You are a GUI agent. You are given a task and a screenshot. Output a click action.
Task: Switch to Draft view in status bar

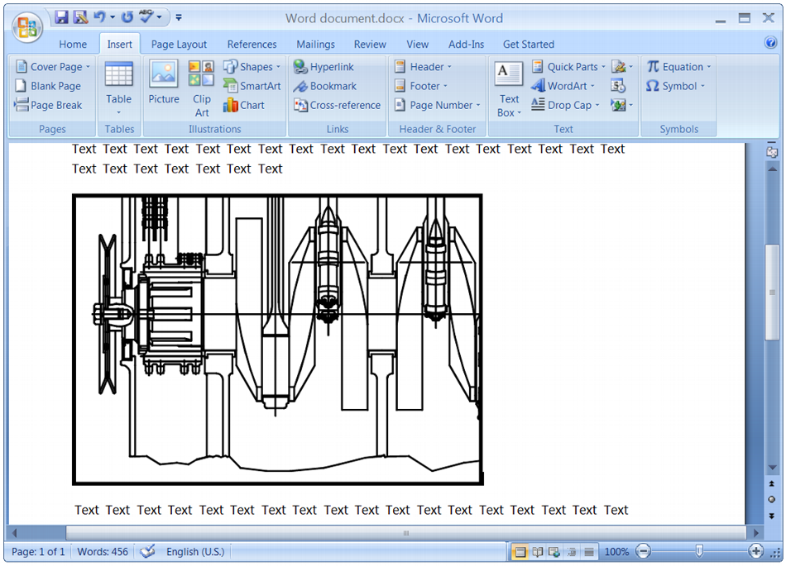(590, 551)
